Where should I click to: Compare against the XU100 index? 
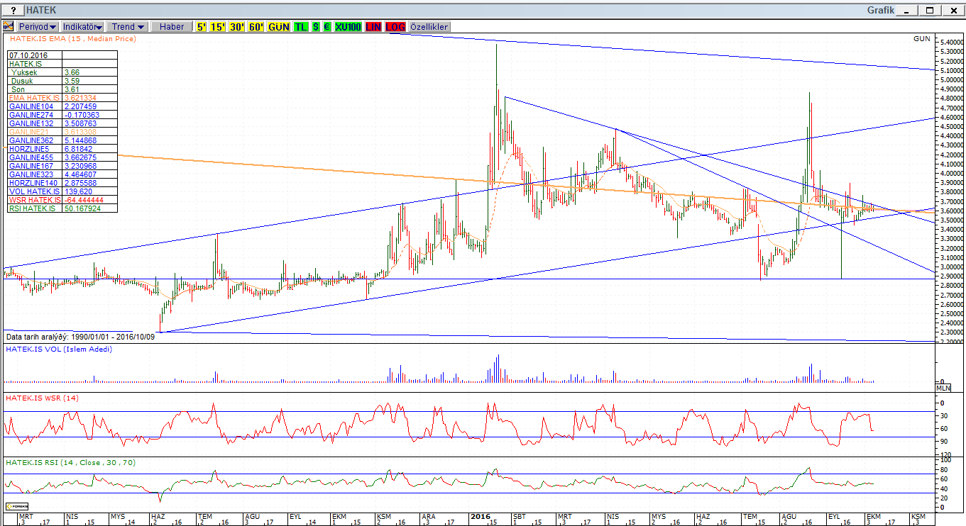coord(348,26)
